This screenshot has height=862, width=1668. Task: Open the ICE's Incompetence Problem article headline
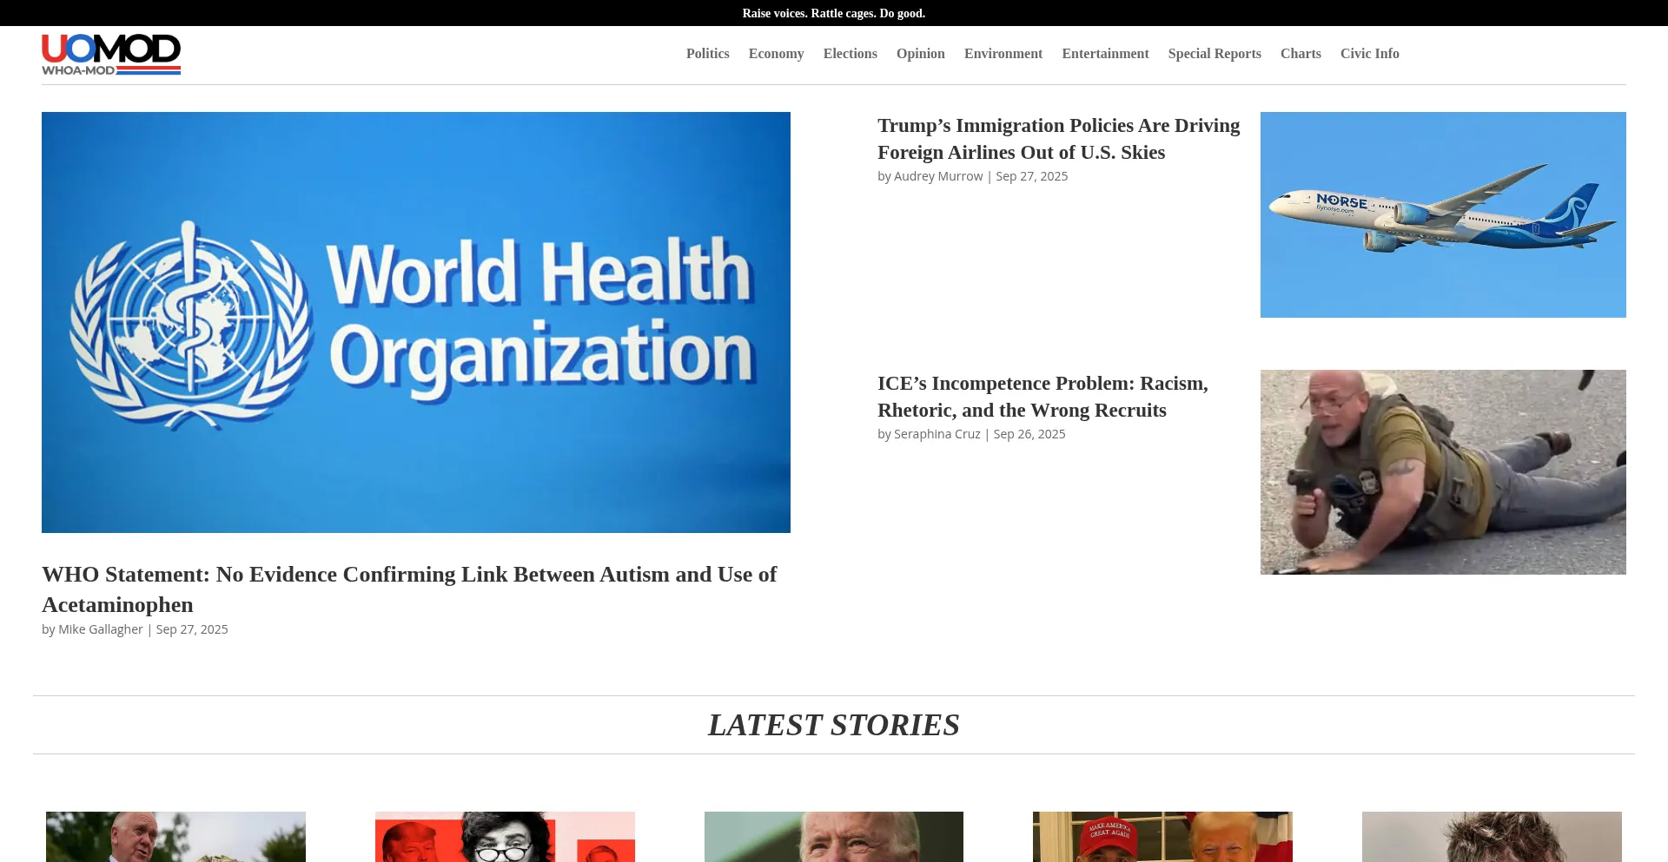tap(1042, 397)
